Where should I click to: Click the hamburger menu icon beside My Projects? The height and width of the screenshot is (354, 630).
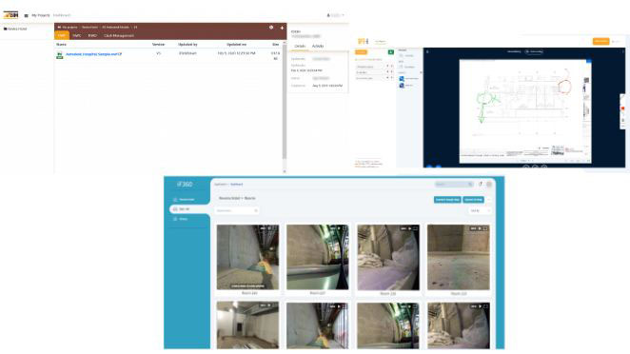click(26, 15)
